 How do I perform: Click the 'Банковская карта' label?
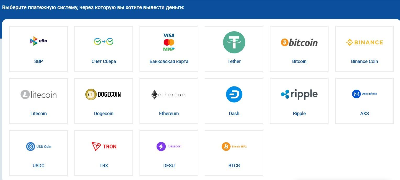169,61
